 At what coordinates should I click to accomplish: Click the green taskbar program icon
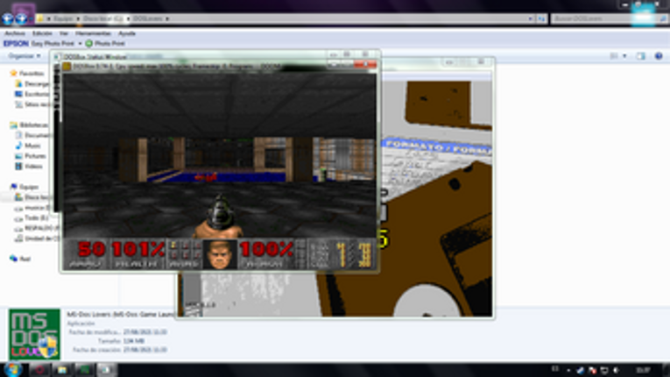coord(85,370)
